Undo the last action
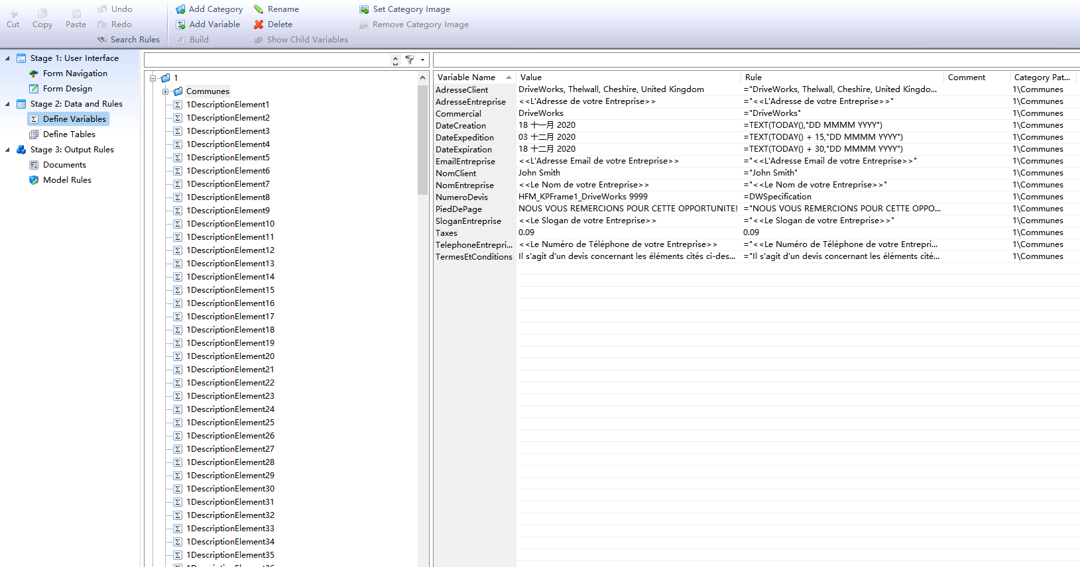Viewport: 1080px width, 567px height. (x=115, y=9)
